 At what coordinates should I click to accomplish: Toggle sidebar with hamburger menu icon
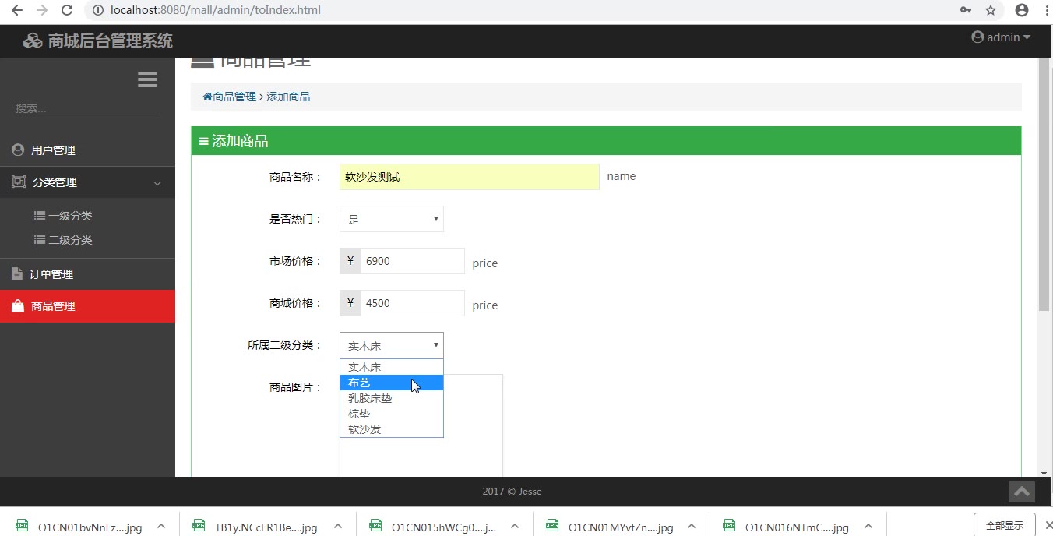point(147,79)
